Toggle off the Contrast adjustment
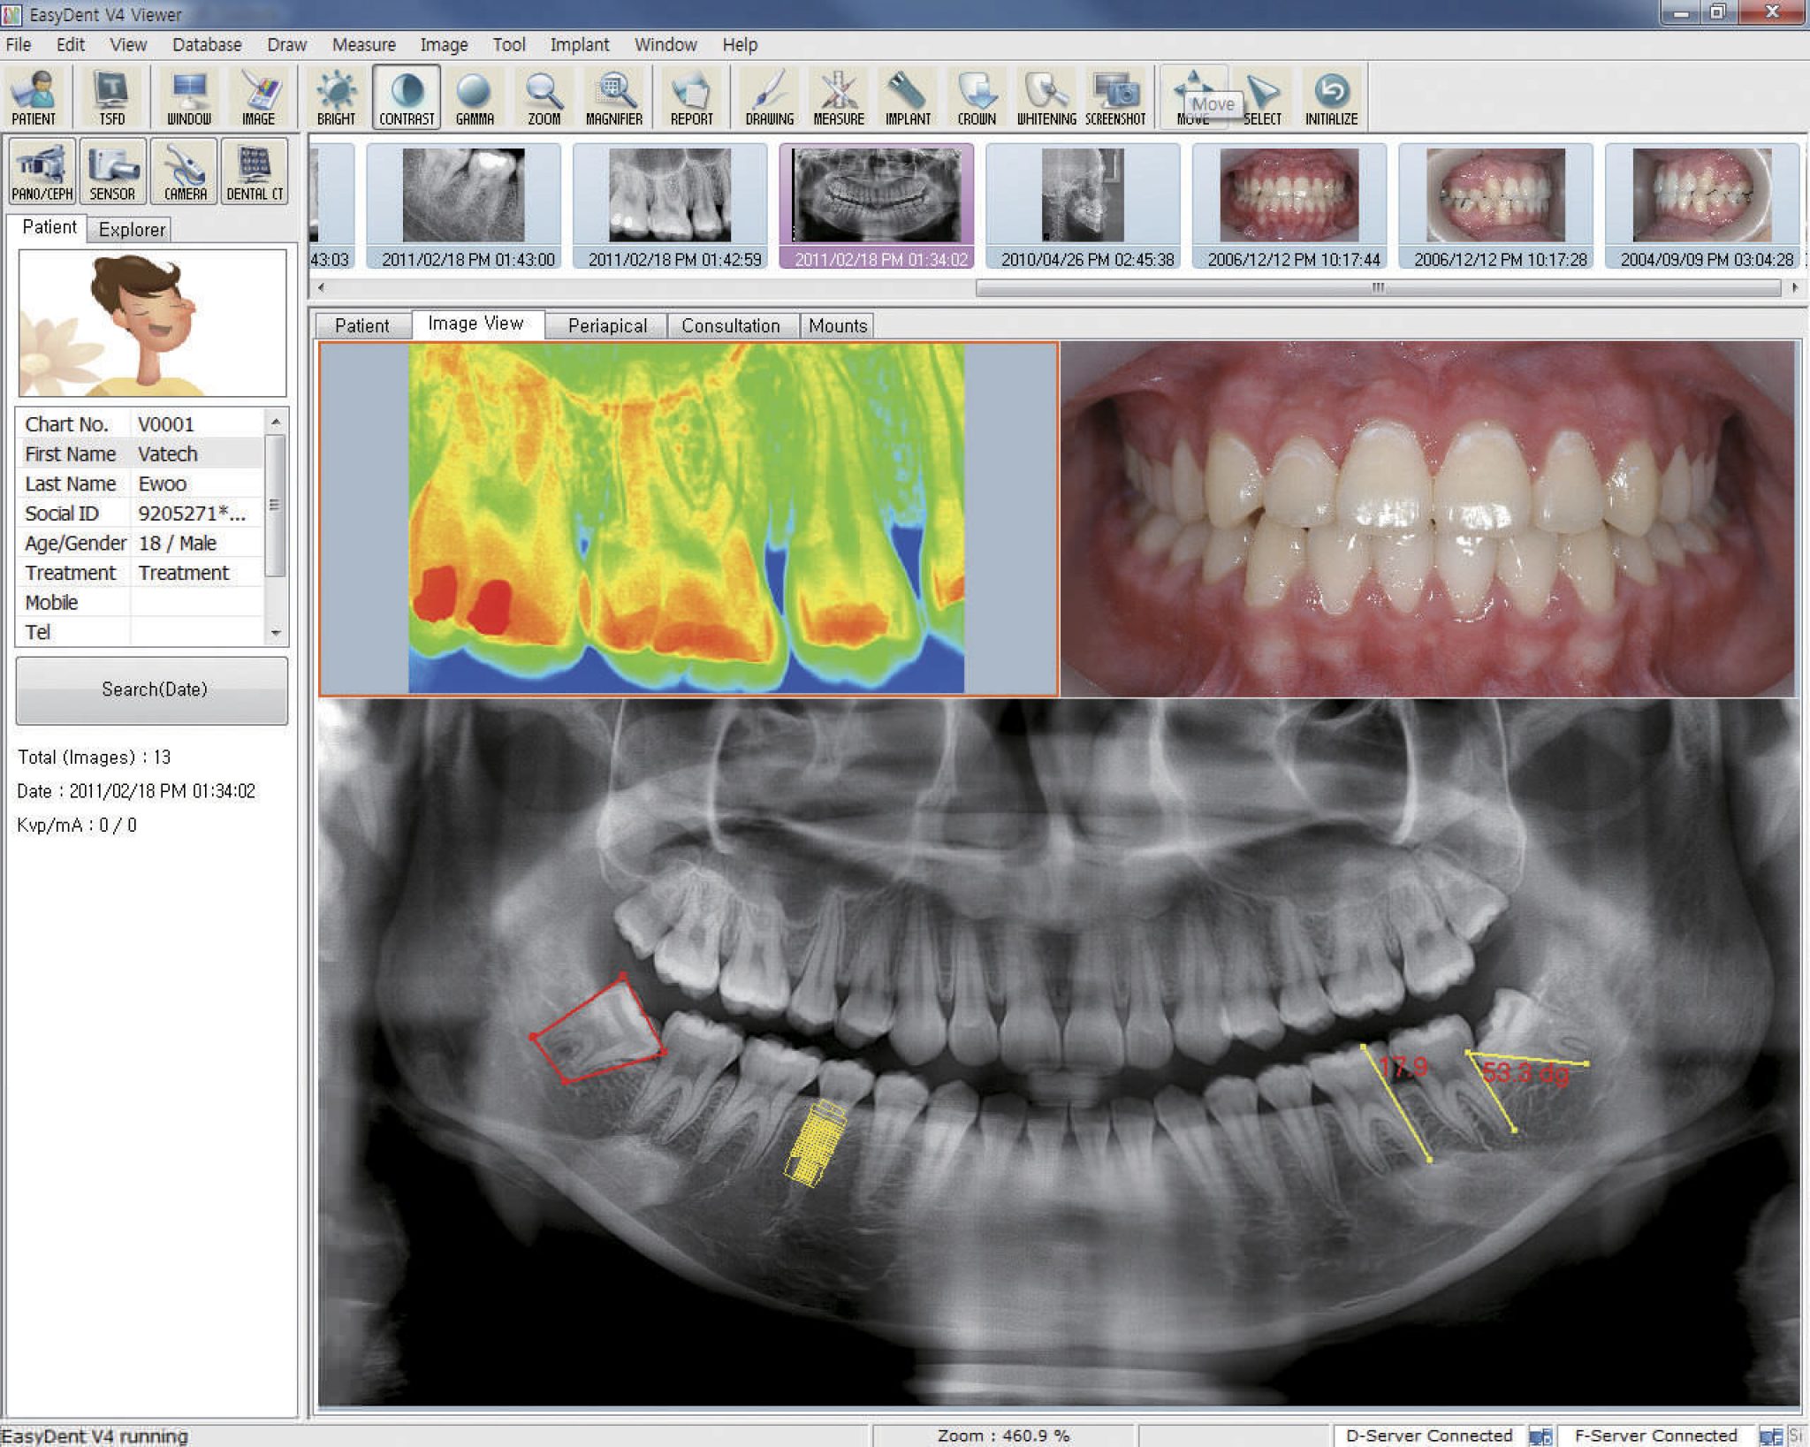 coord(406,95)
